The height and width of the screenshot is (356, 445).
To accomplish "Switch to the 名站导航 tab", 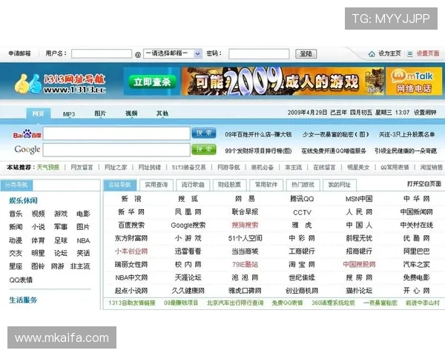I will click(119, 185).
